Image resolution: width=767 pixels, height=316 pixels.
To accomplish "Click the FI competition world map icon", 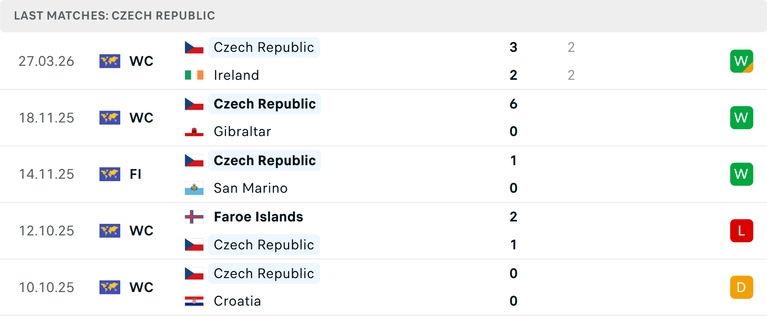I will click(110, 174).
